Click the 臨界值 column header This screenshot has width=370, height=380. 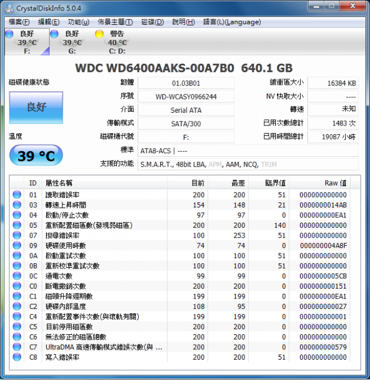point(269,183)
